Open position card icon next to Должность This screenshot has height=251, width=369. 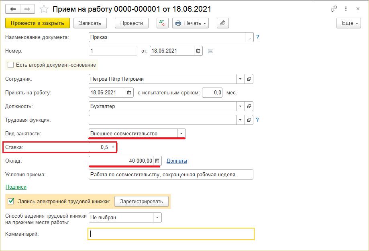[x=249, y=106]
